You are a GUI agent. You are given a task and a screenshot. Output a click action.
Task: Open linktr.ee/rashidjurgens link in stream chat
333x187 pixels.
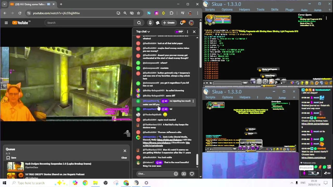point(315,125)
